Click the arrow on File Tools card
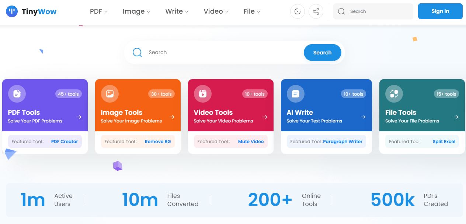Viewport: 466px width, 224px height. tap(456, 117)
